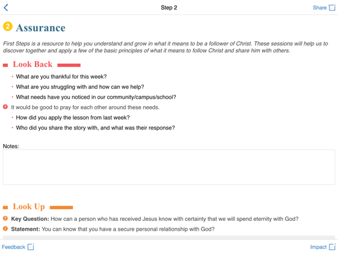This screenshot has height=254, width=338.
Task: Click the Step 2 page title
Action: [x=169, y=8]
